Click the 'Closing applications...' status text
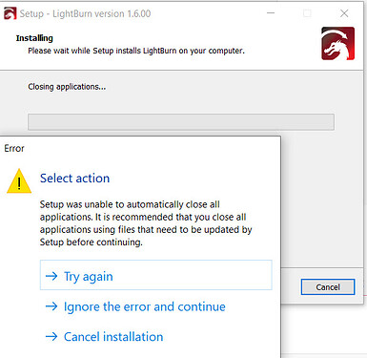 pyautogui.click(x=67, y=87)
